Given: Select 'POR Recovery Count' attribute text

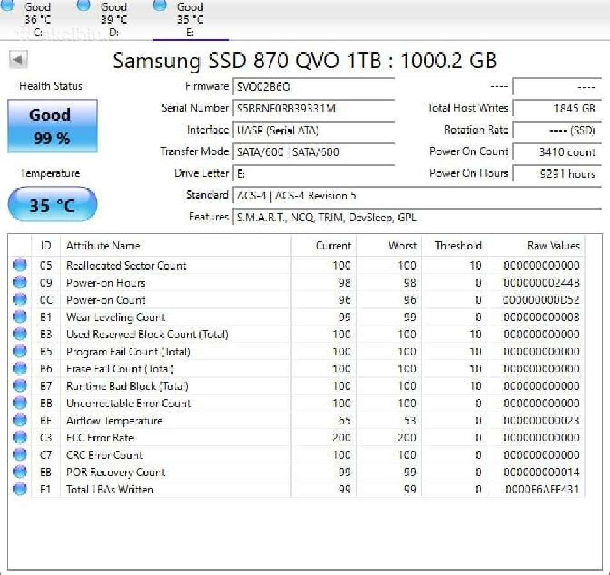Looking at the screenshot, I should (x=116, y=472).
